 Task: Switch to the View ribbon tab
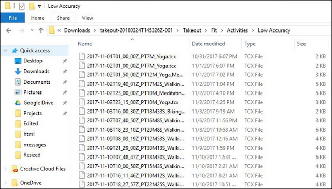88,18
